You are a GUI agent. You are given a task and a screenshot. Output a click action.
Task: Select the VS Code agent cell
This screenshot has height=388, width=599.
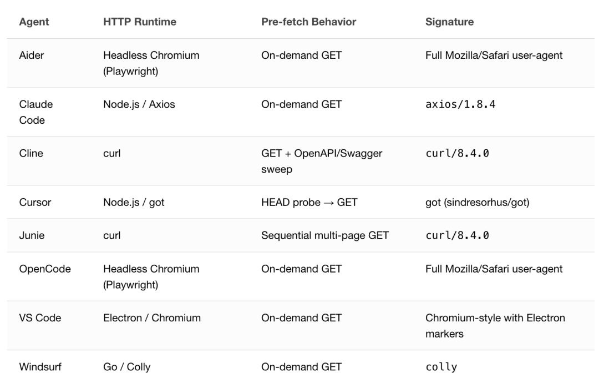coord(40,318)
